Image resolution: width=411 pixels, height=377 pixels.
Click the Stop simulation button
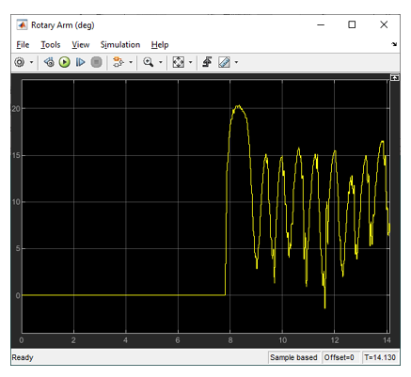coord(97,62)
